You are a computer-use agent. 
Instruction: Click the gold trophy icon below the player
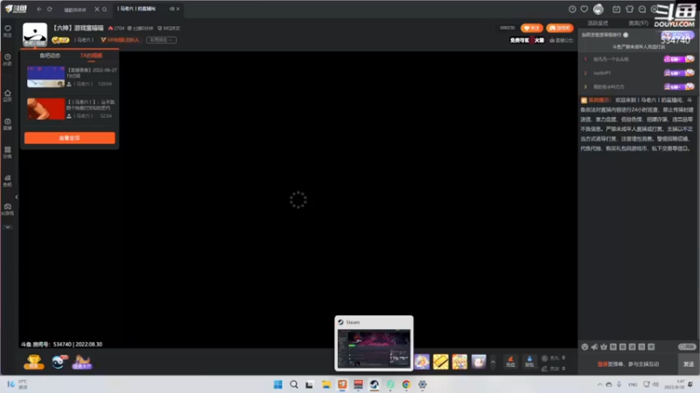tap(34, 362)
